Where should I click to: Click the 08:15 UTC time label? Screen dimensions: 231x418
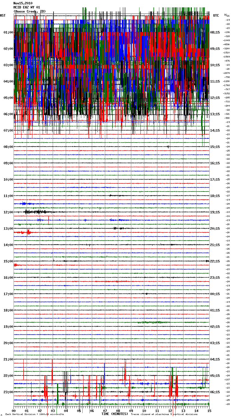coord(215,32)
